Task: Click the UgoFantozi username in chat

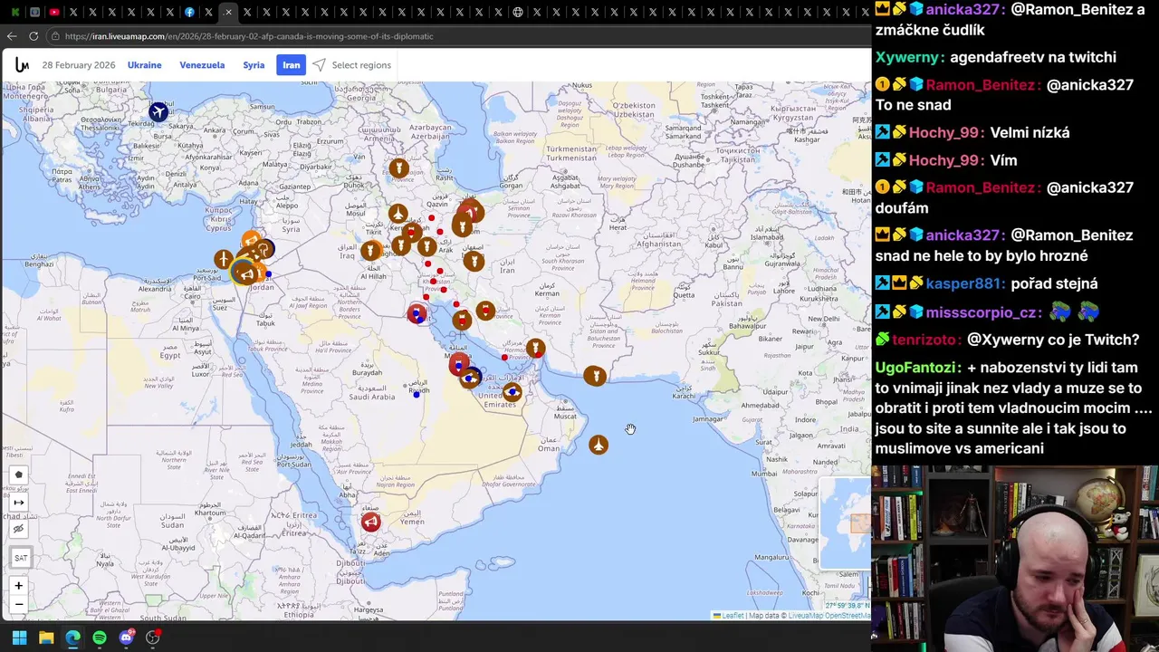Action: 917,368
